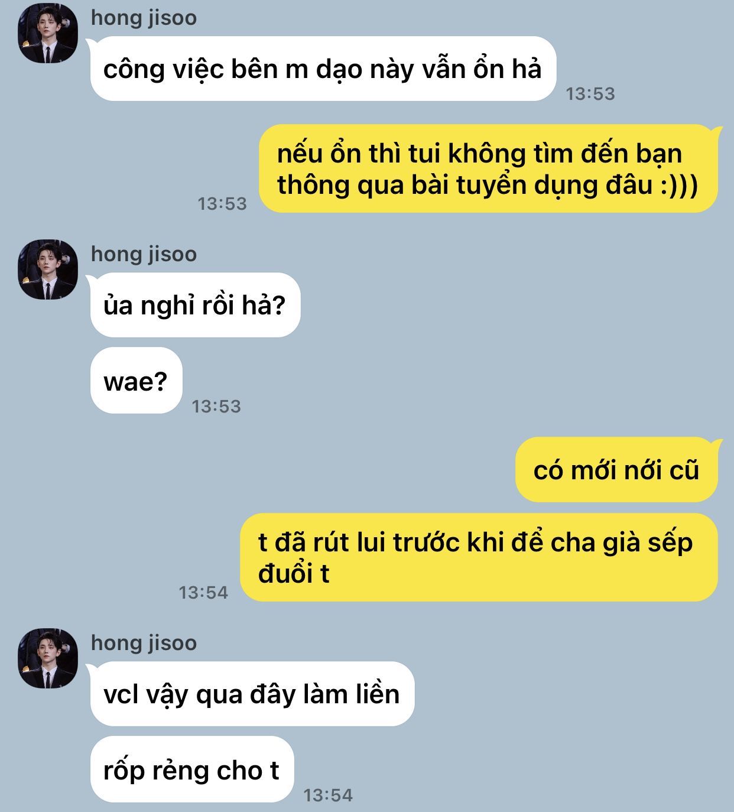Open hong jisoo's avatar at top
734x812 pixels.
48,33
